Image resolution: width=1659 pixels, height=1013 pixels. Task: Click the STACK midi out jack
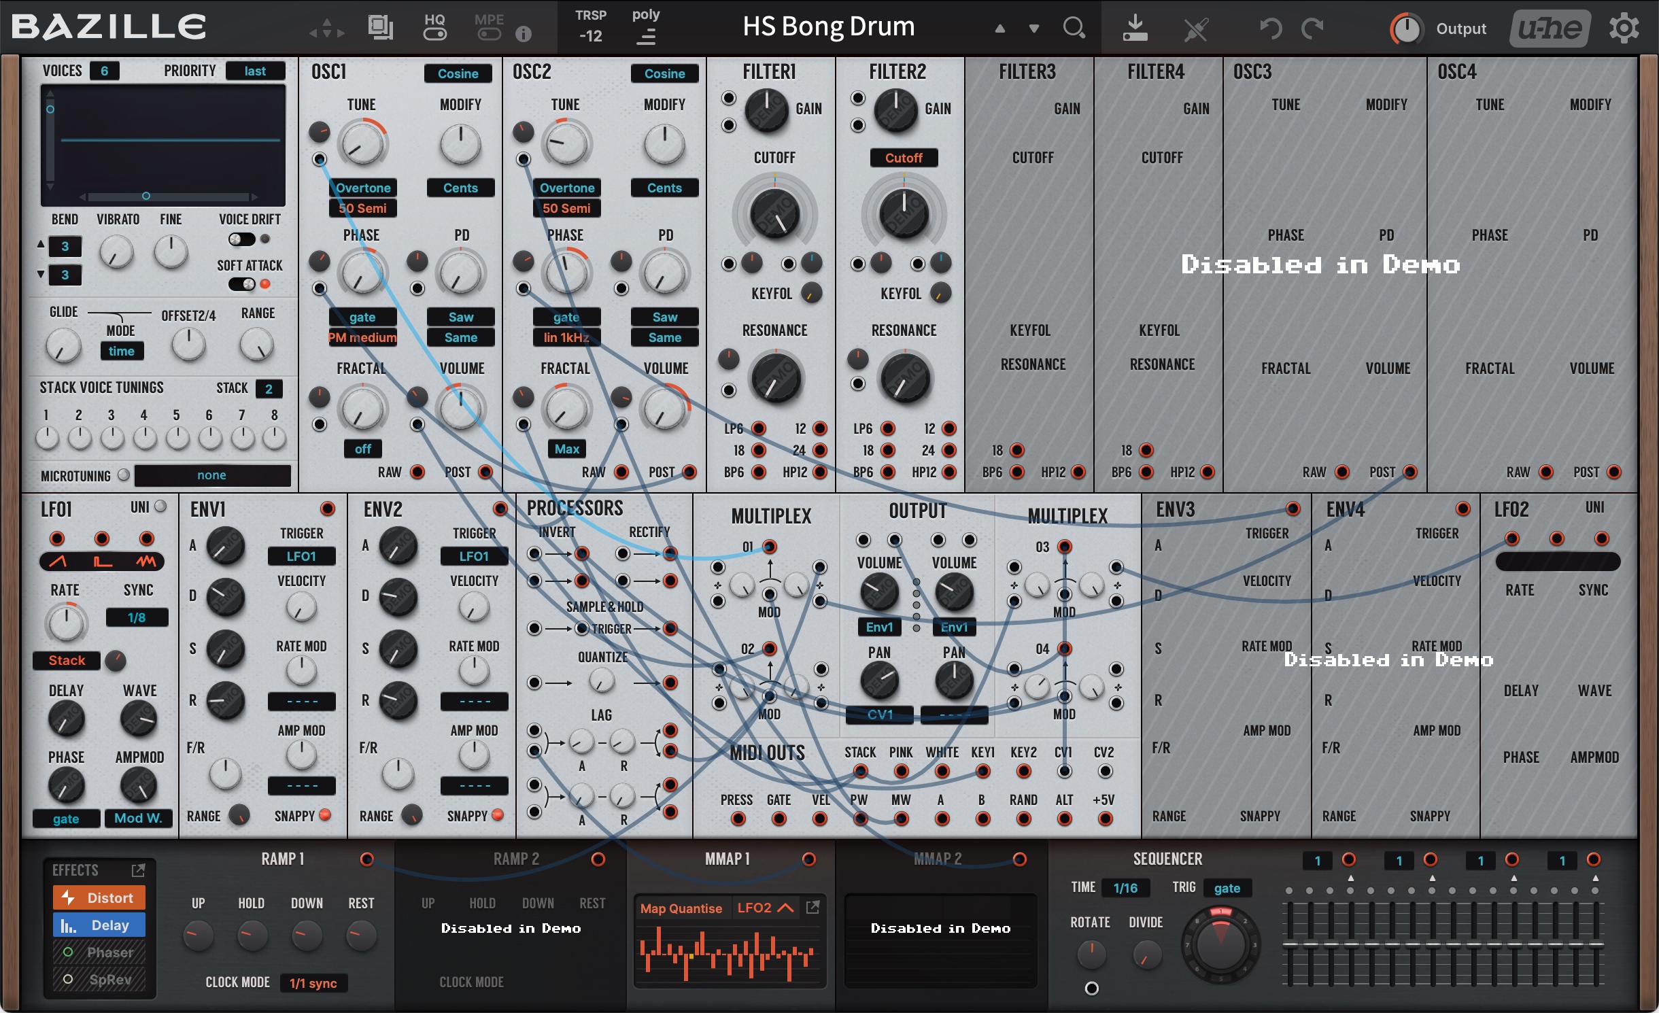860,771
